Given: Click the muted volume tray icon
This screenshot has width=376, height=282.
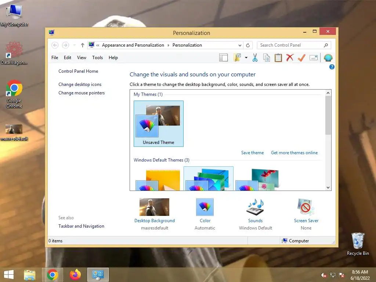Looking at the screenshot, I should point(324,275).
